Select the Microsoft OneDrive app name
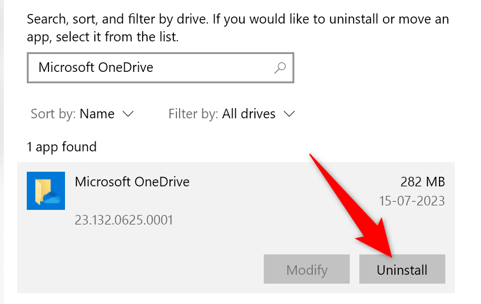This screenshot has height=304, width=481. [132, 182]
